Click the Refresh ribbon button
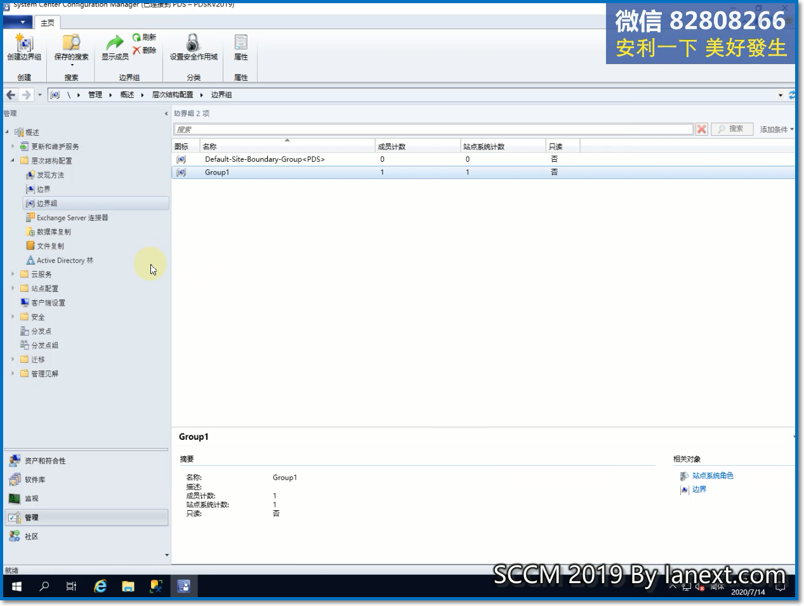The width and height of the screenshot is (804, 606). (145, 37)
